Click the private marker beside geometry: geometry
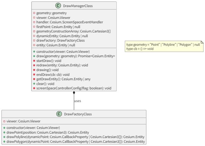 [x=34, y=13]
